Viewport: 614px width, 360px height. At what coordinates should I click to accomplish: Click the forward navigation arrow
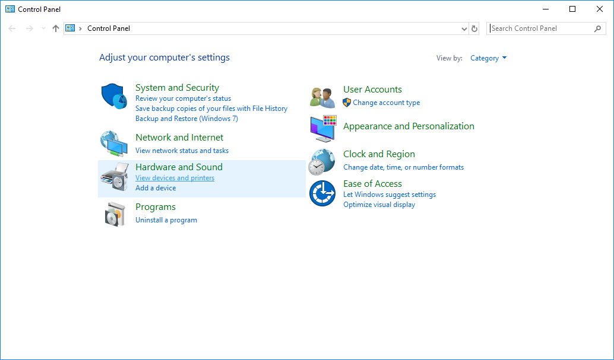(x=29, y=28)
